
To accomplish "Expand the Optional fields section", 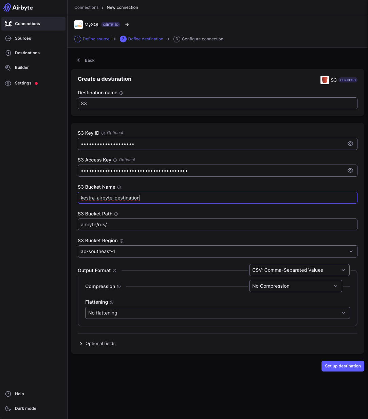I will [97, 343].
